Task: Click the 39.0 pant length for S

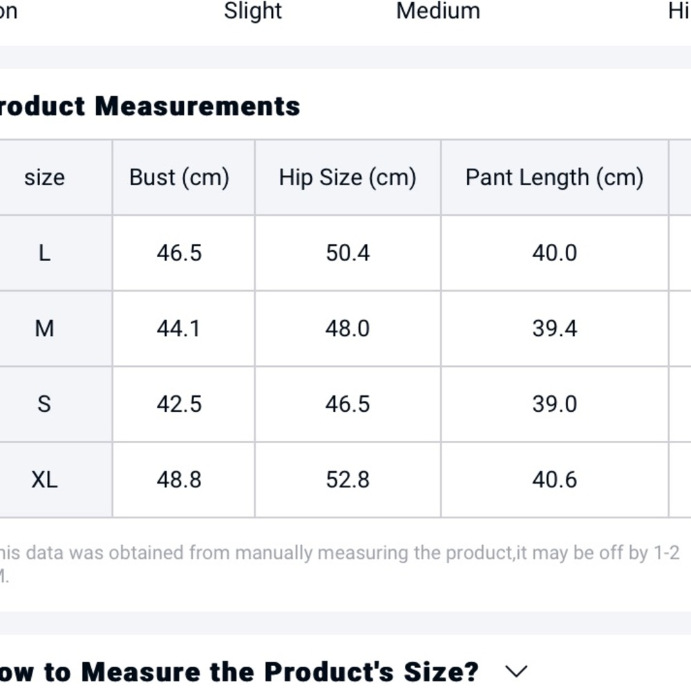Action: (554, 404)
